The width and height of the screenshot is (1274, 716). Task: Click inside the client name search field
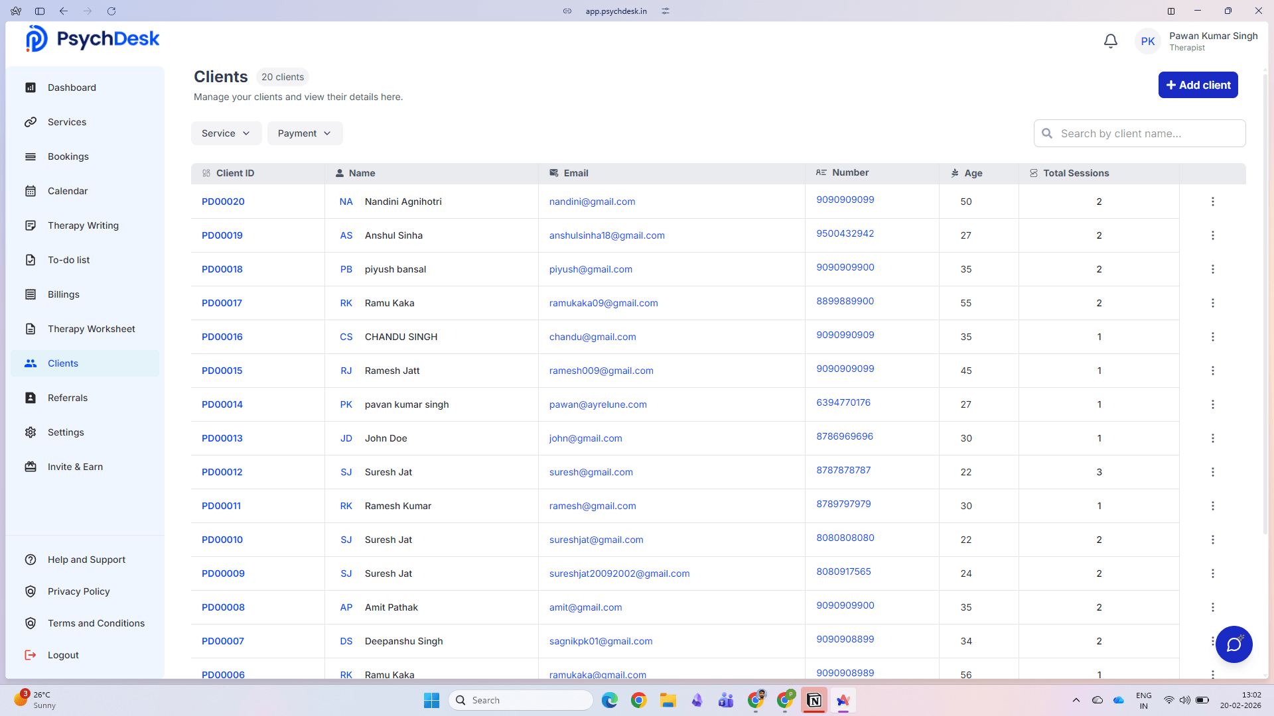pos(1139,133)
